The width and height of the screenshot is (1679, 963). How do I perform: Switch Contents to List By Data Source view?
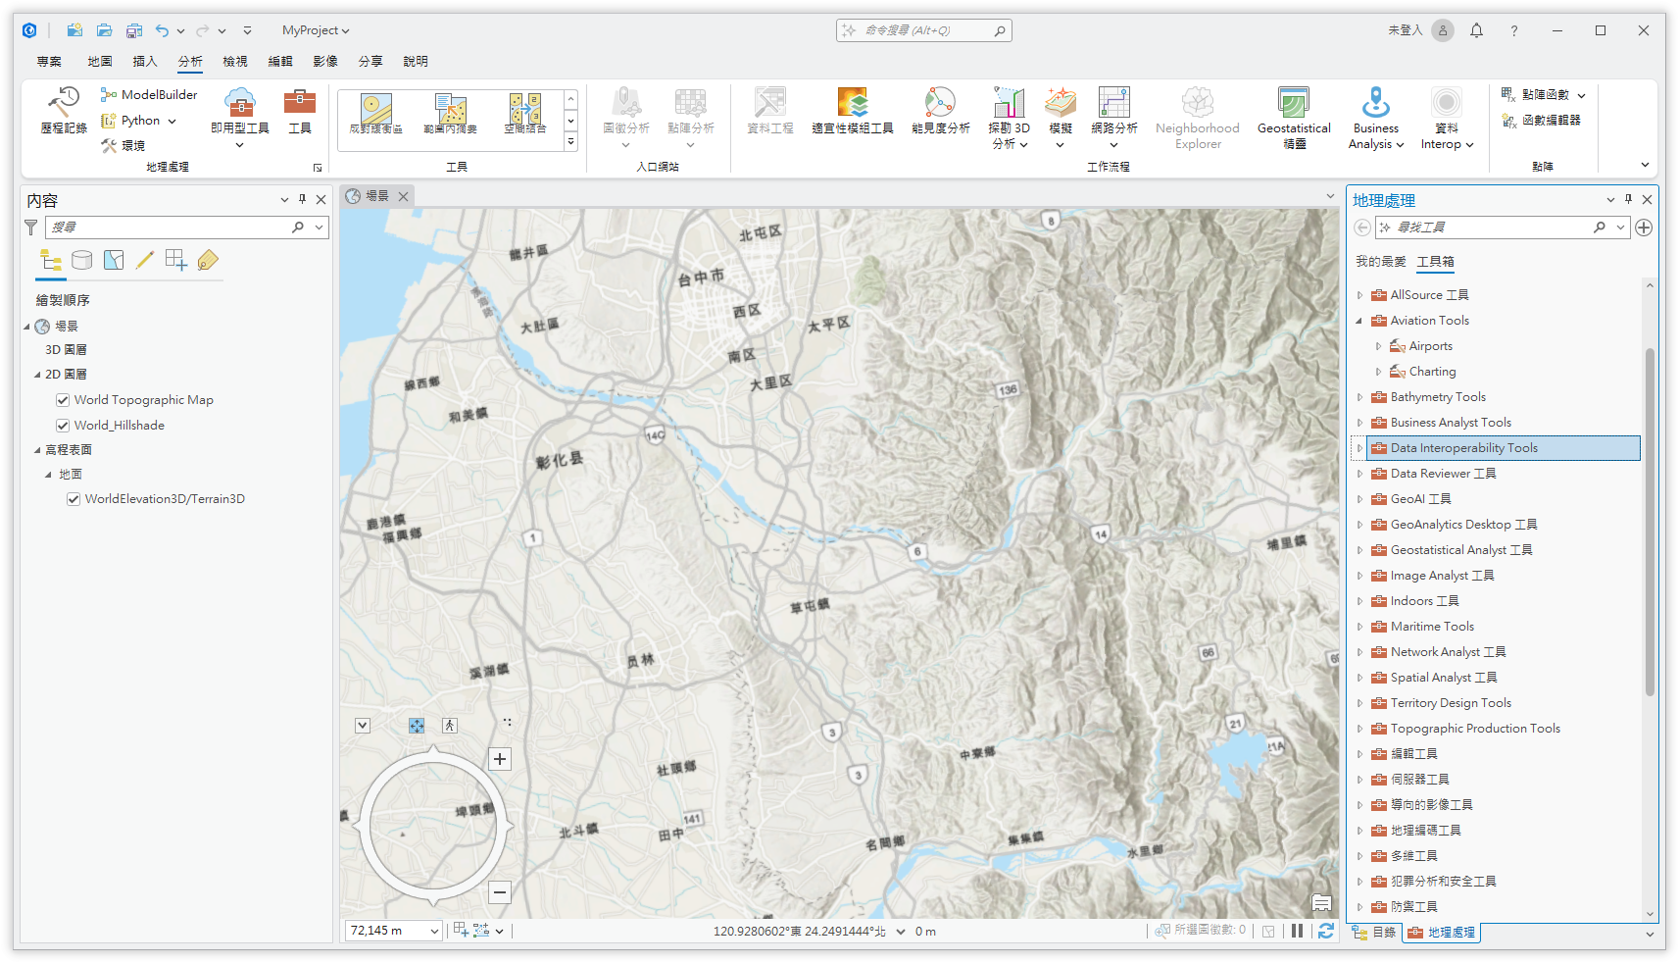tap(82, 260)
